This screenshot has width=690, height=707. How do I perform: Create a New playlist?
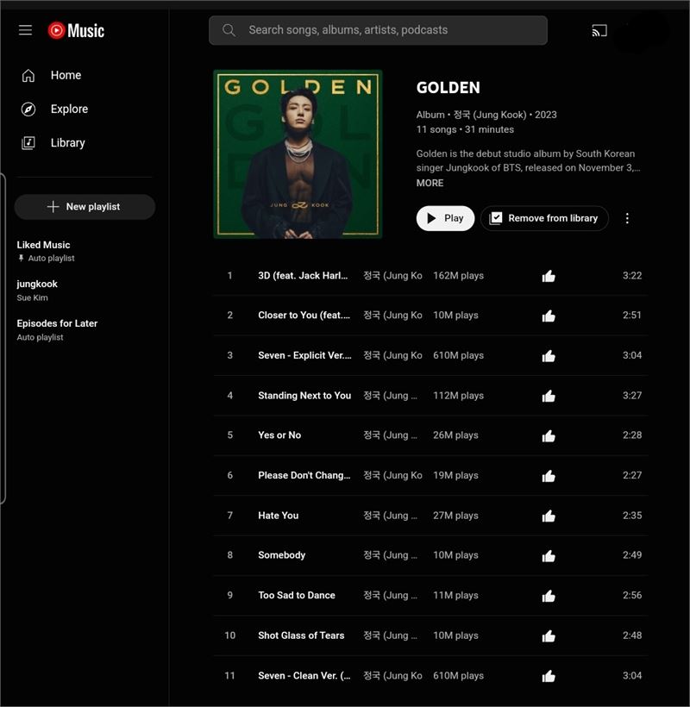tap(85, 207)
